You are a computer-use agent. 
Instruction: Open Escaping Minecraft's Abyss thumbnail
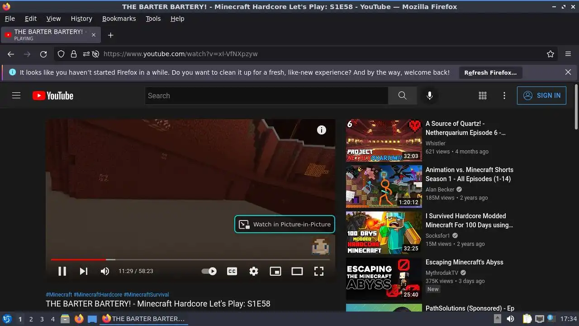tap(384, 279)
